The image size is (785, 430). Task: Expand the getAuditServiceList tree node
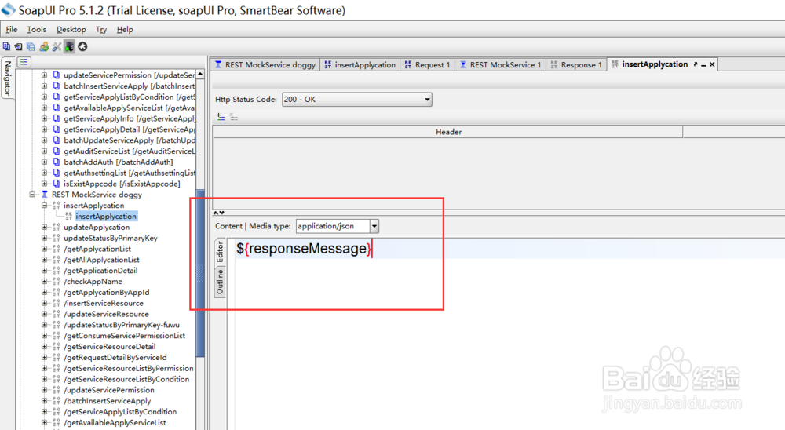(x=45, y=151)
